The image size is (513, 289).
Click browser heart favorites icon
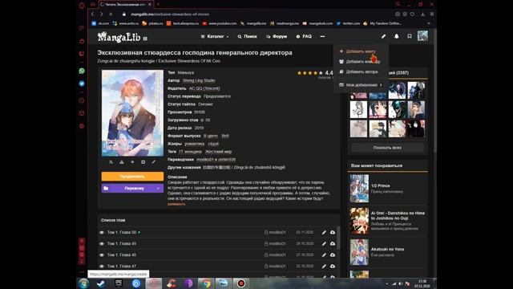point(412,14)
